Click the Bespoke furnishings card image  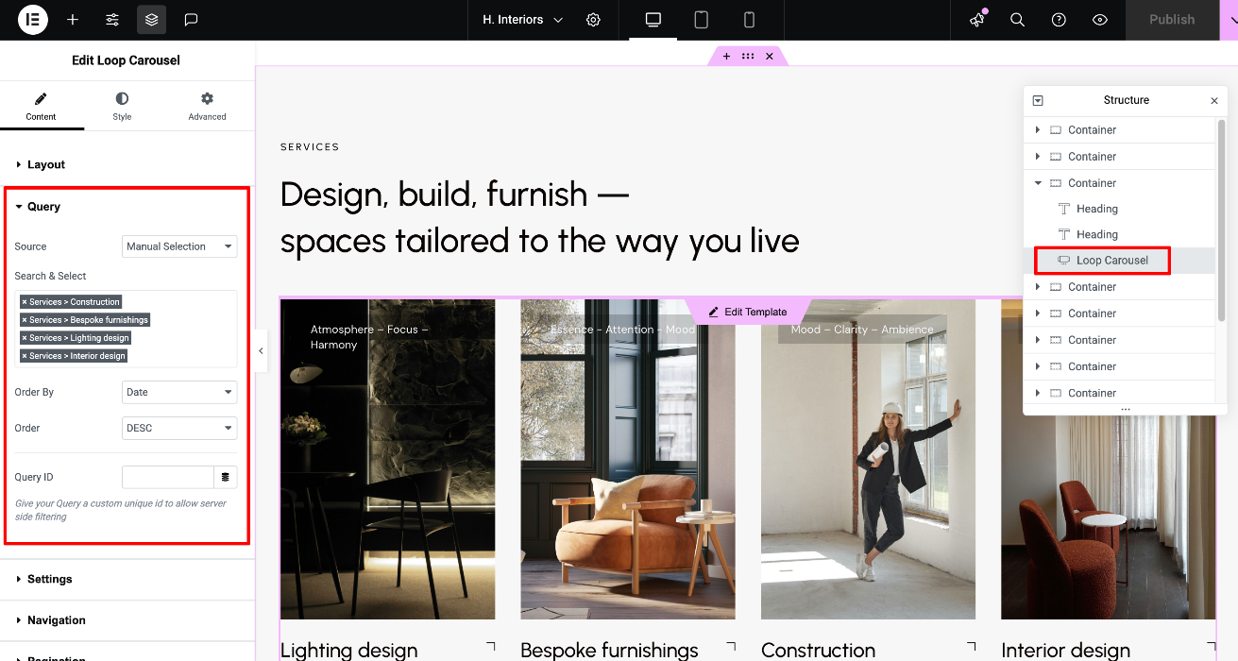pyautogui.click(x=628, y=460)
